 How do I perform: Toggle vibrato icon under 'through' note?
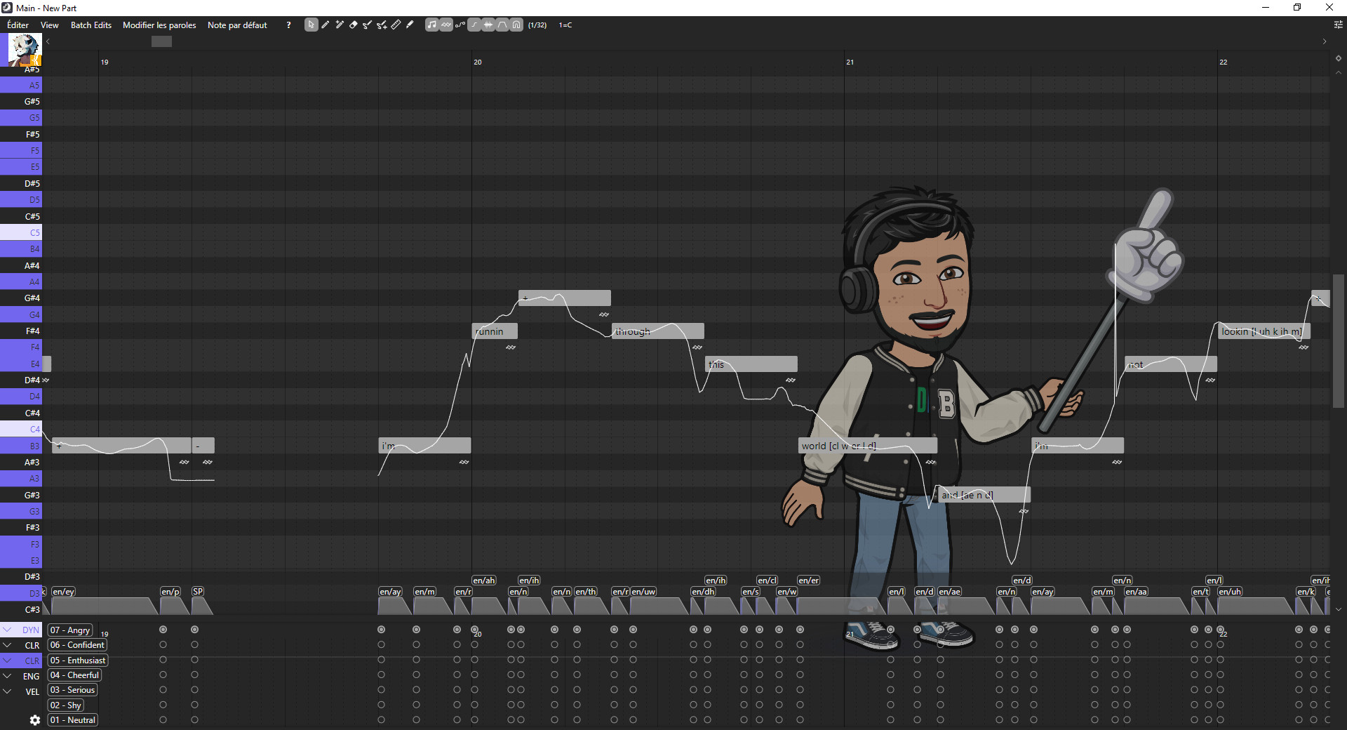(x=697, y=347)
